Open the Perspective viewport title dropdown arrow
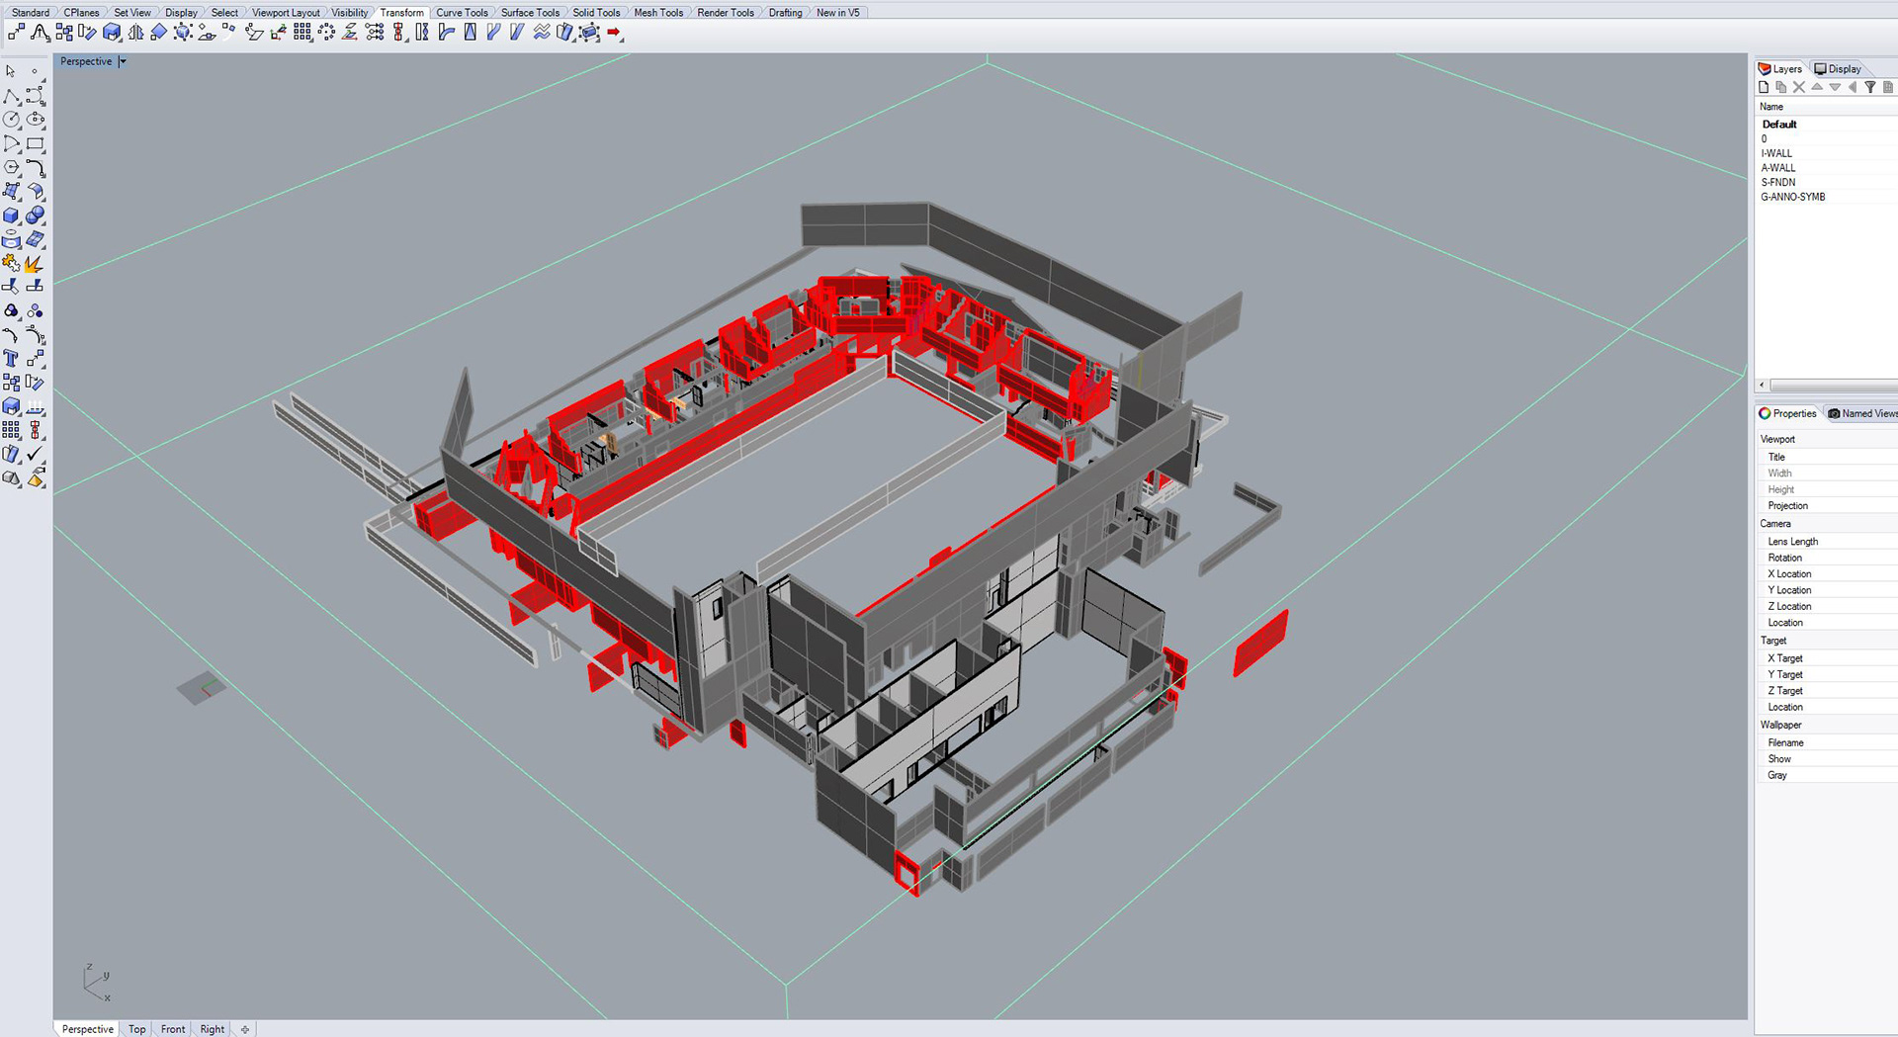The width and height of the screenshot is (1898, 1037). [123, 61]
